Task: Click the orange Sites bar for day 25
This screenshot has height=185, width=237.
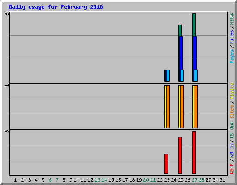Action: 182,106
